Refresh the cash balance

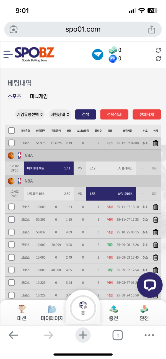pyautogui.click(x=158, y=50)
